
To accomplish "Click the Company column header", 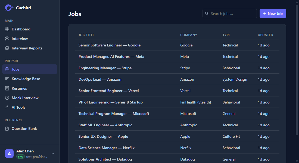I will click(x=189, y=35).
